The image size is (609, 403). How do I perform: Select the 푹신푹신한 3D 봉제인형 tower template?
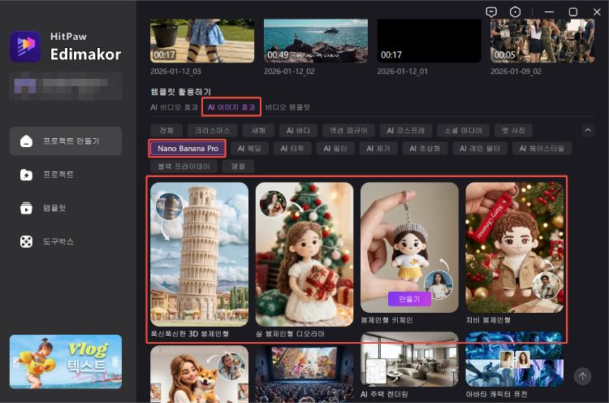[x=199, y=254]
